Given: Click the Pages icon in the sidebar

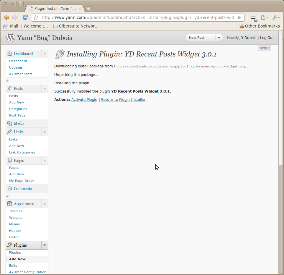Looking at the screenshot, I should click(x=10, y=160).
